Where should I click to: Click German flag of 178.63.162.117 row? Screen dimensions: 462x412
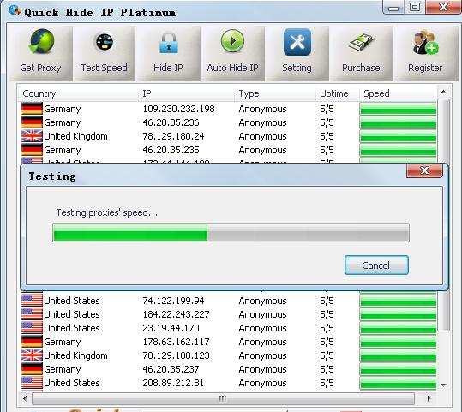coord(32,342)
